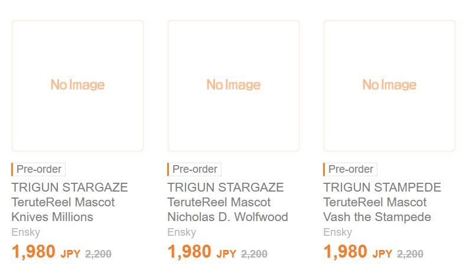This screenshot has width=469, height=280.
Task: Select the Pre-order badge on Knives Millions
Action: pos(38,169)
